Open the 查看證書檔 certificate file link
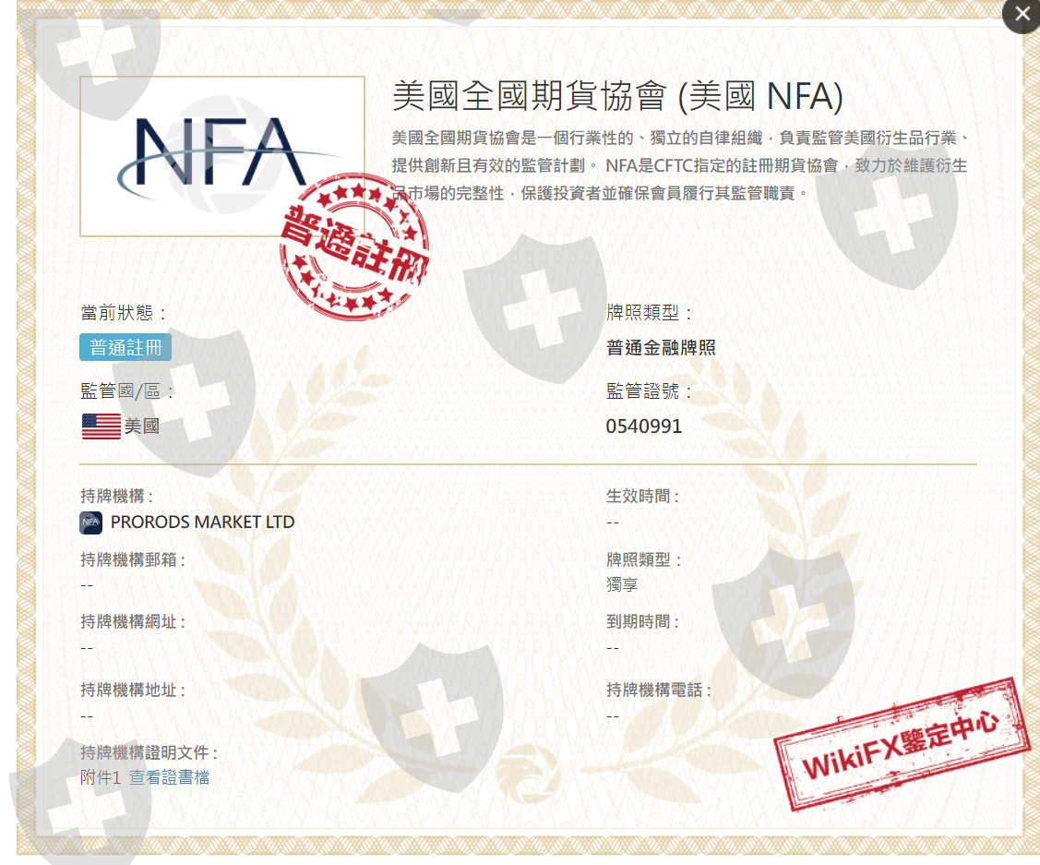Viewport: 1040px width, 865px height. point(169,776)
